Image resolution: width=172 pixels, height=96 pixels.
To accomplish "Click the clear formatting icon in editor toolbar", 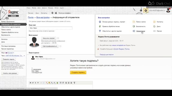I will [74, 83].
